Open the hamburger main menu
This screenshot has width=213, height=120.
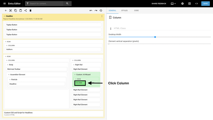[x=5, y=4]
